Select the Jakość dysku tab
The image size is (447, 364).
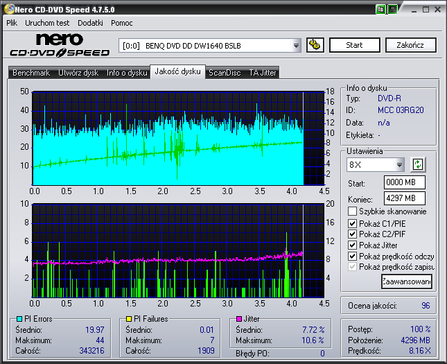177,71
